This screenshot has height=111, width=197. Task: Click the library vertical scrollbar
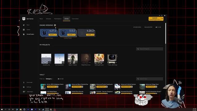[166, 33]
